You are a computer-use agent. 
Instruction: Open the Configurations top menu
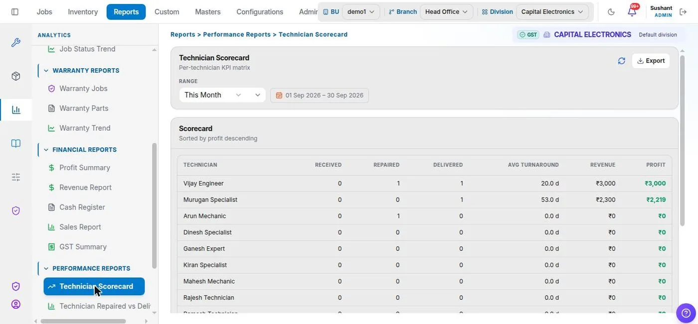[260, 11]
